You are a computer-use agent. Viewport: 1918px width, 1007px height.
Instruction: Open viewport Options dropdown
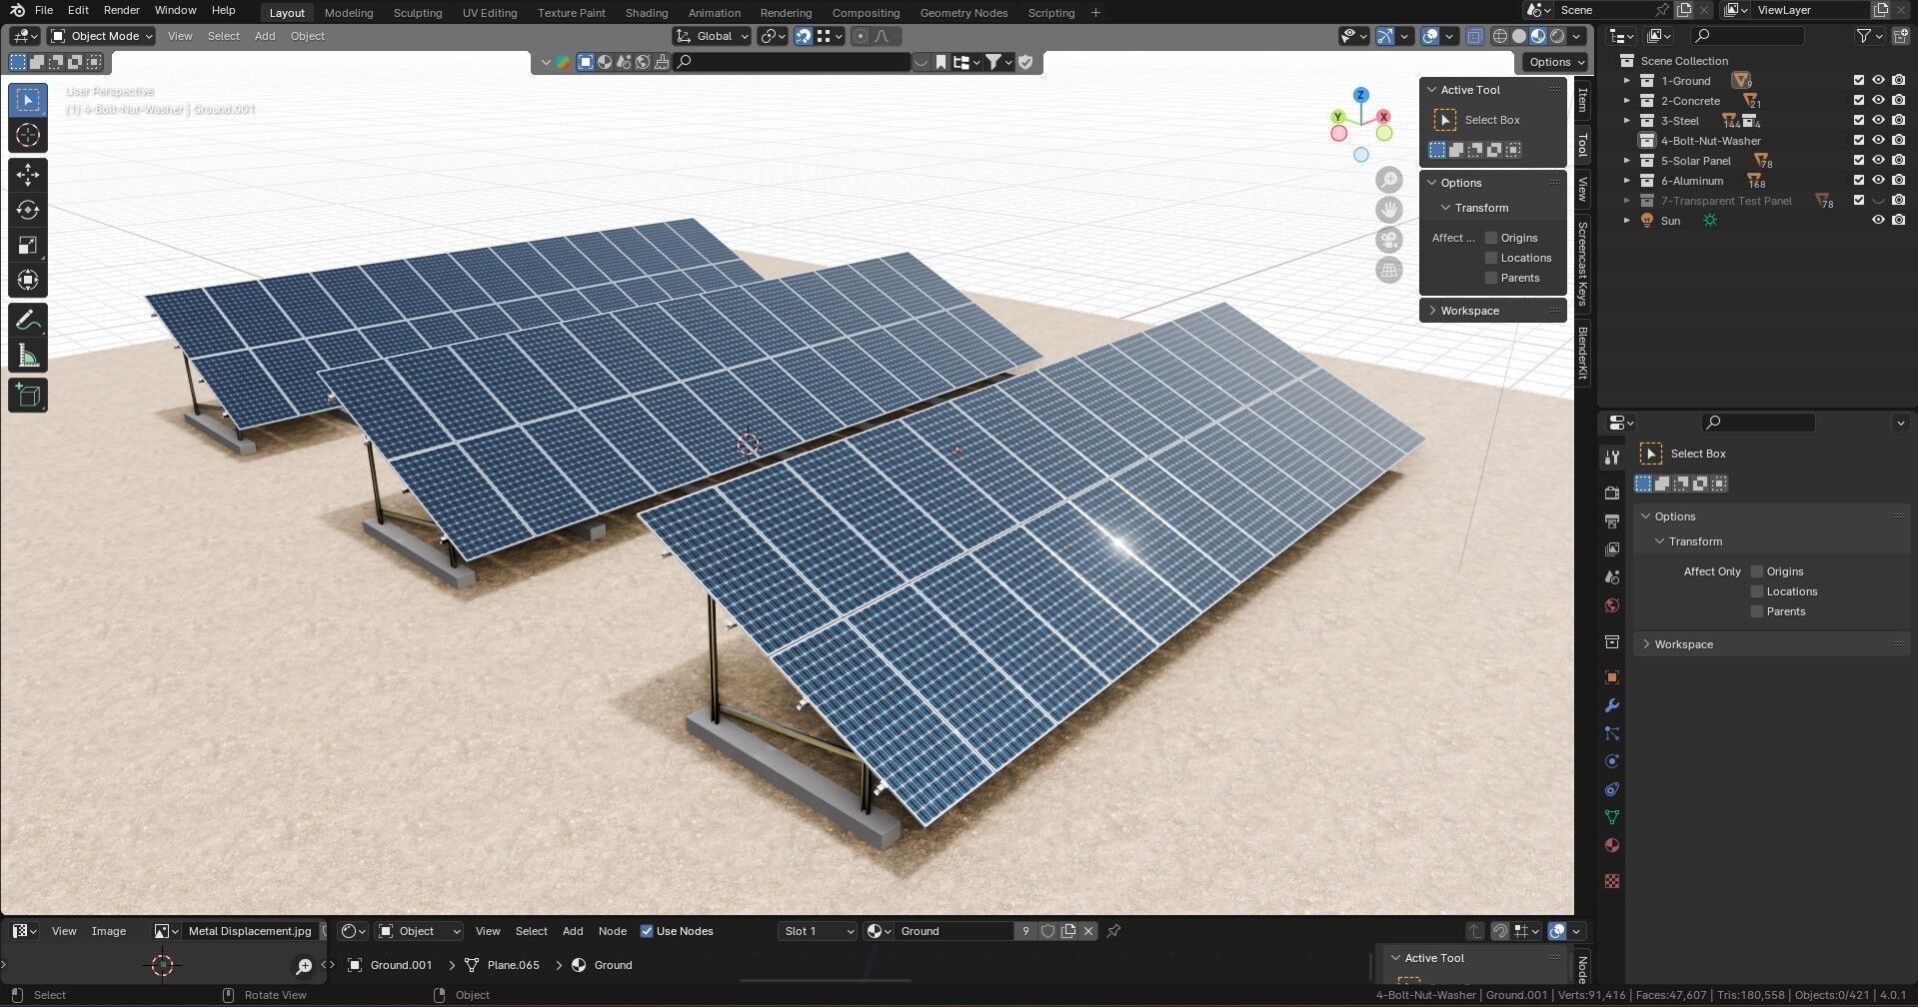click(x=1556, y=62)
